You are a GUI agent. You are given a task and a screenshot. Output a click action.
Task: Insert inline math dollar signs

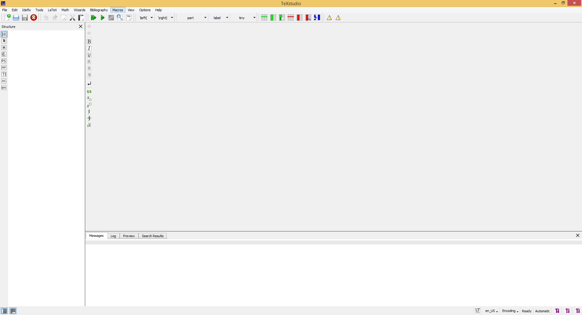(89, 91)
